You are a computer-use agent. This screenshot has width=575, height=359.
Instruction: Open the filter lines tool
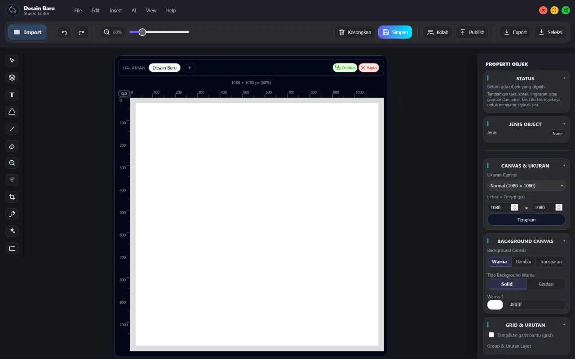(12, 180)
